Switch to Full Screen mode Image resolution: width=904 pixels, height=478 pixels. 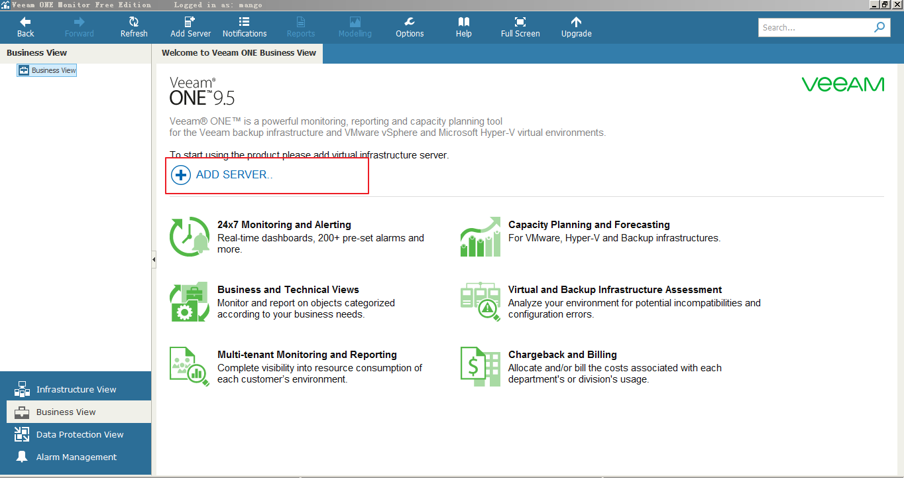pyautogui.click(x=520, y=27)
